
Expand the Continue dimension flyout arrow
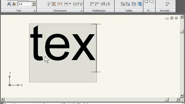coord(70,4)
